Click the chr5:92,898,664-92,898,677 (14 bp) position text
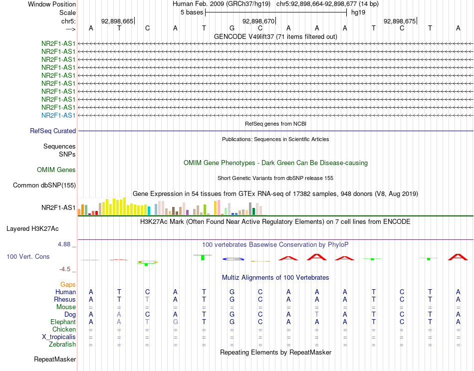 (x=327, y=4)
